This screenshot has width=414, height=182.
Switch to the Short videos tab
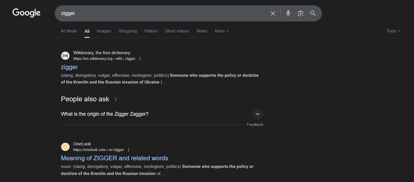pyautogui.click(x=177, y=31)
